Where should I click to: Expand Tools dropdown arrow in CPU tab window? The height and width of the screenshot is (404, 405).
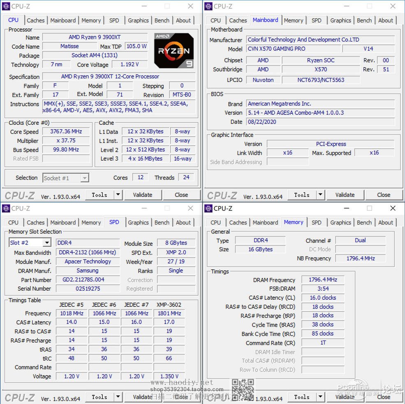pos(118,195)
